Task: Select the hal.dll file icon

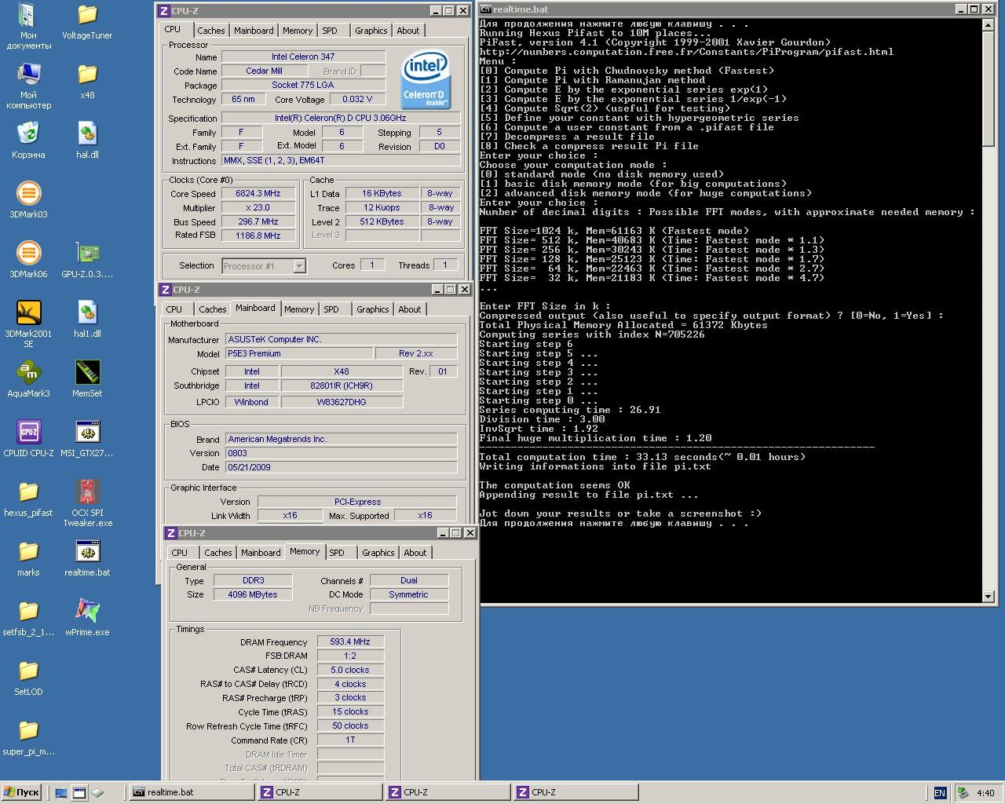Action: click(87, 141)
